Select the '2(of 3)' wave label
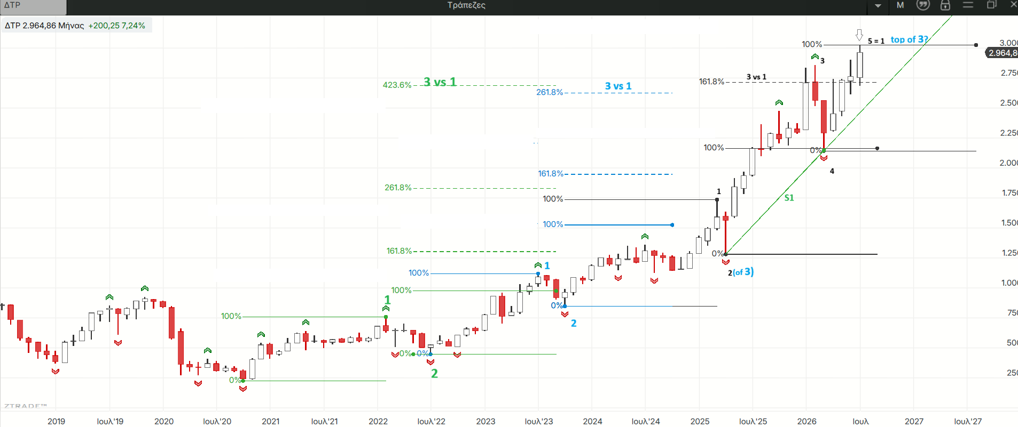1018x427 pixels. pyautogui.click(x=741, y=272)
